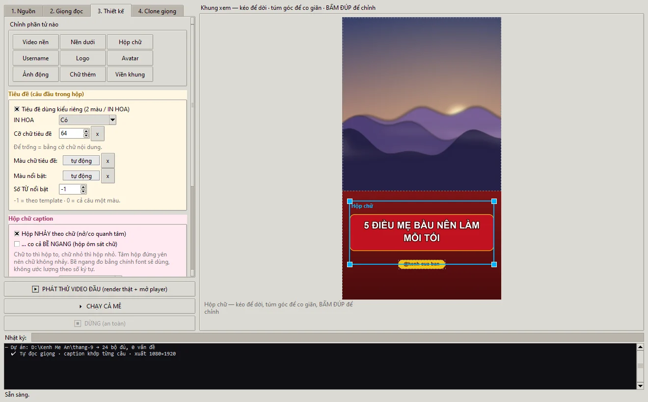
Task: Clear title font size with x button
Action: click(97, 134)
